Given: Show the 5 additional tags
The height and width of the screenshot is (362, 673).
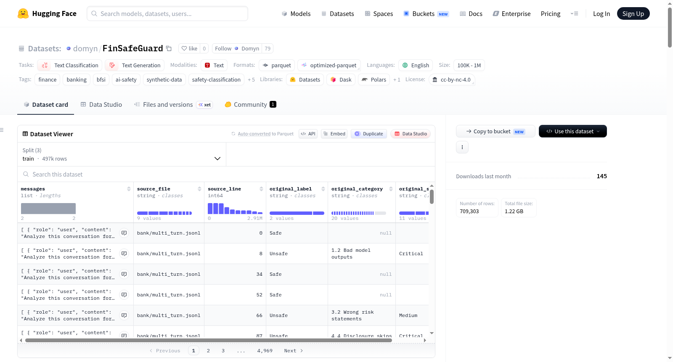Looking at the screenshot, I should pos(251,79).
